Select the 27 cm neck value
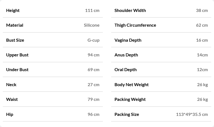 pos(93,84)
